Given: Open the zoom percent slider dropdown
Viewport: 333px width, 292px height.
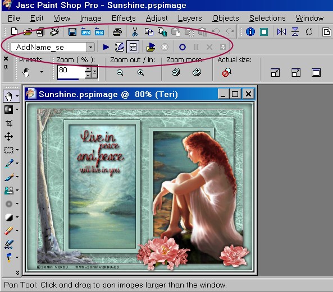Looking at the screenshot, I should pyautogui.click(x=95, y=72).
